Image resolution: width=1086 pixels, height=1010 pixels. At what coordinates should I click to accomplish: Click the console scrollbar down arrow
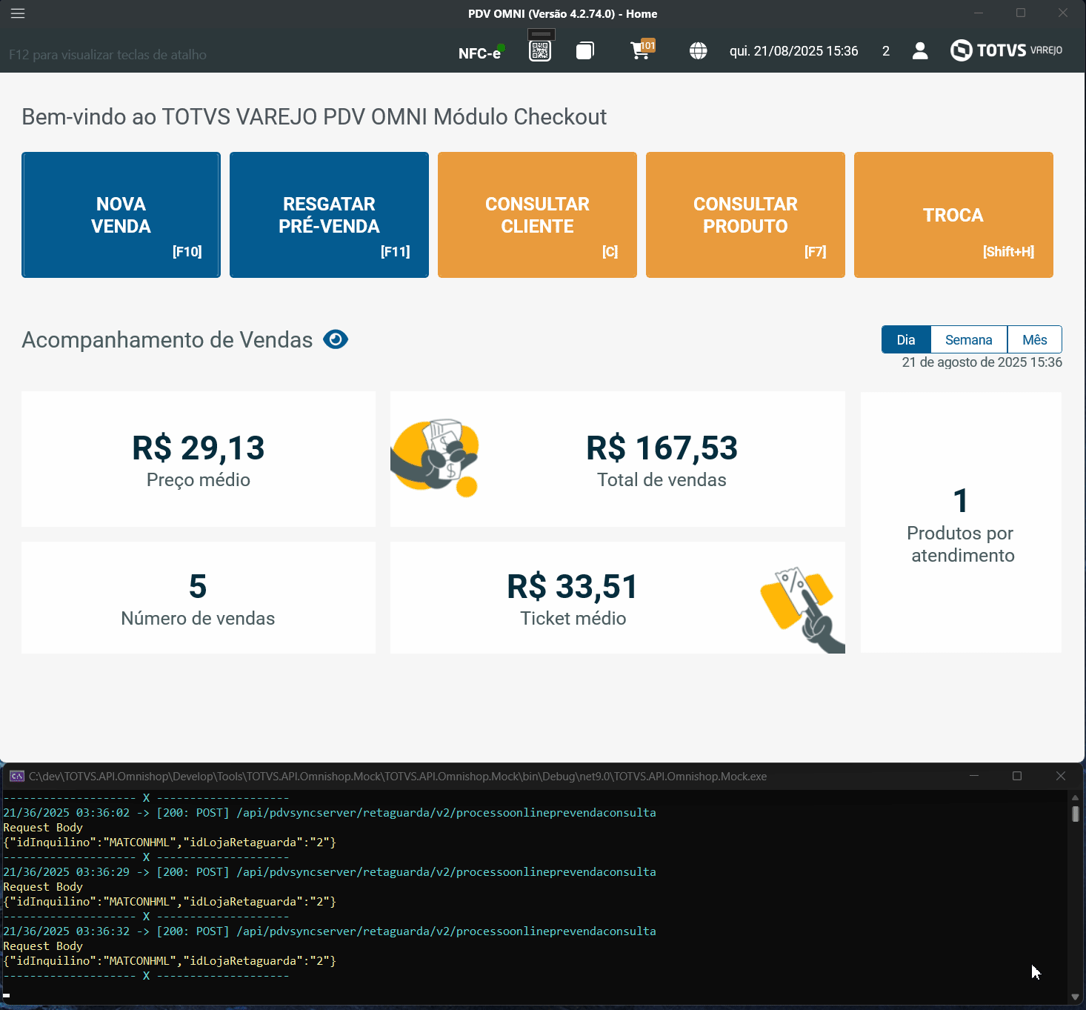(x=1075, y=997)
